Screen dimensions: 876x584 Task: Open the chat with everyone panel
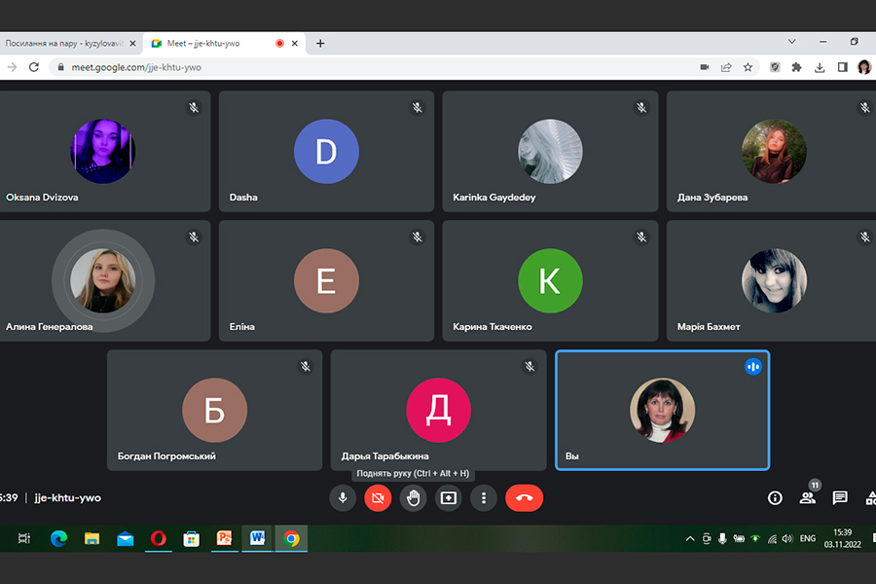(x=839, y=497)
